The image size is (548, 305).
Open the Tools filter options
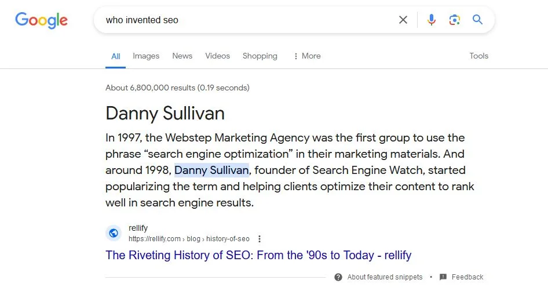[x=478, y=56]
